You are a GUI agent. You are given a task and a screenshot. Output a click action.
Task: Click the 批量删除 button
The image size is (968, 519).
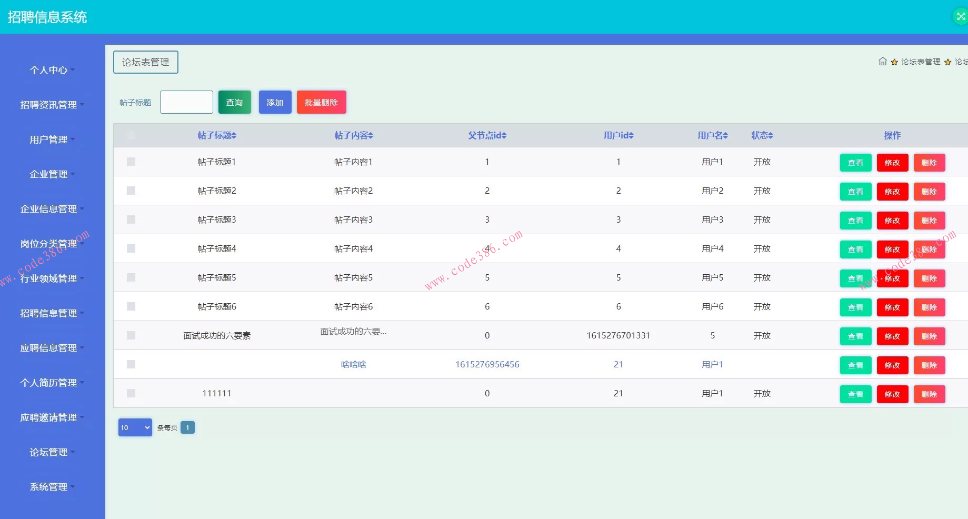(321, 102)
